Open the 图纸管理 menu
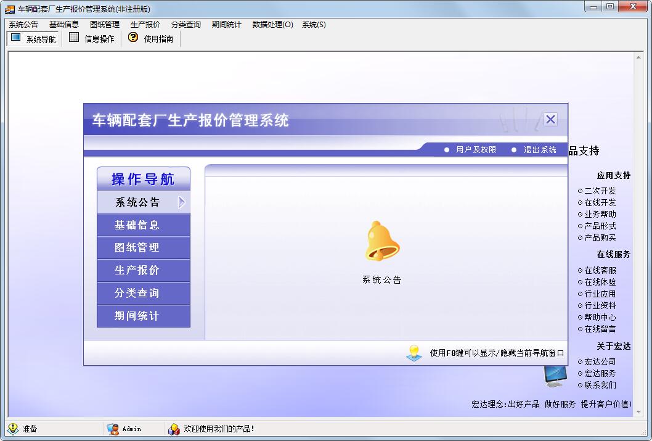Screen dimensions: 652x441 105,25
